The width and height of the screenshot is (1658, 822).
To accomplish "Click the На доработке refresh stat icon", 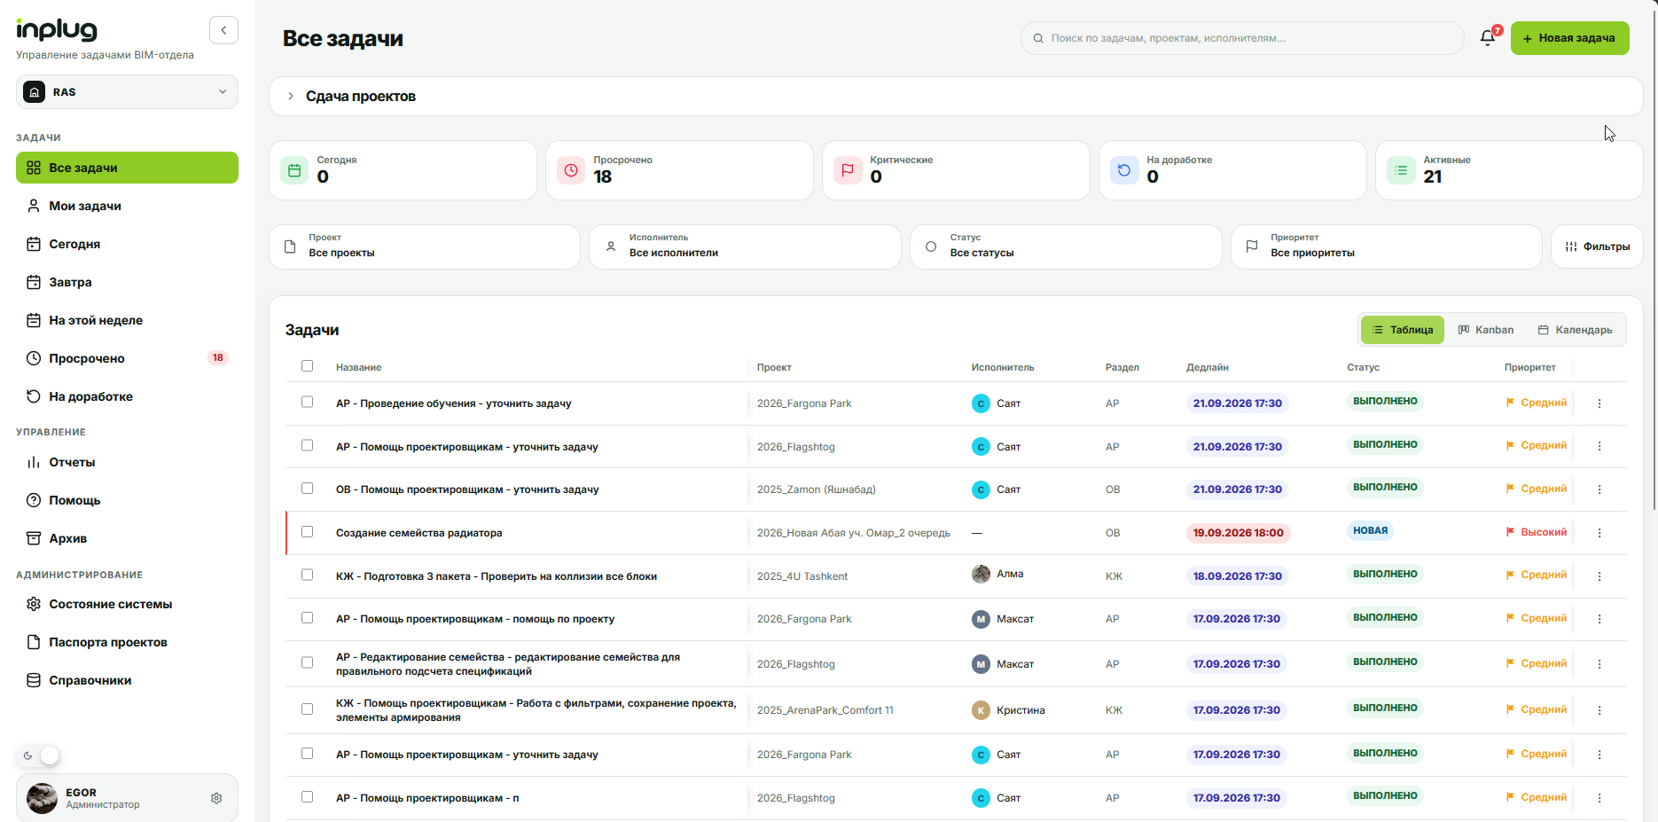I will [1124, 169].
